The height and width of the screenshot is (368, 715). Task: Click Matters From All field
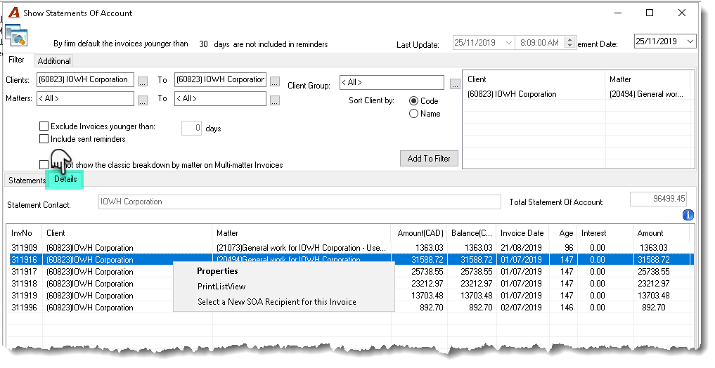tap(85, 98)
